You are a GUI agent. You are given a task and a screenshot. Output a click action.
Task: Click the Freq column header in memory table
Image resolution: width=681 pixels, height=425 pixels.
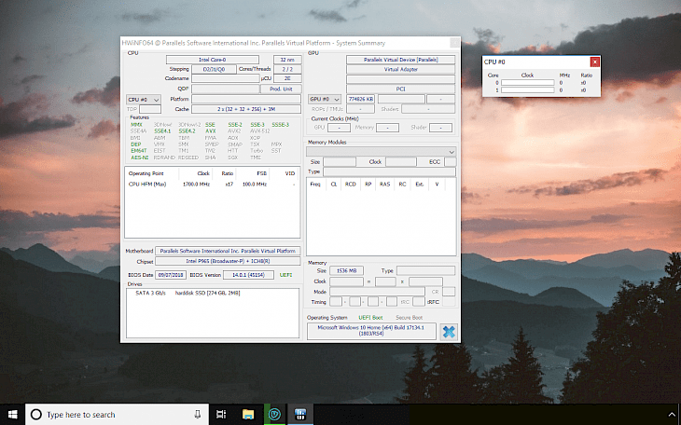(x=315, y=184)
